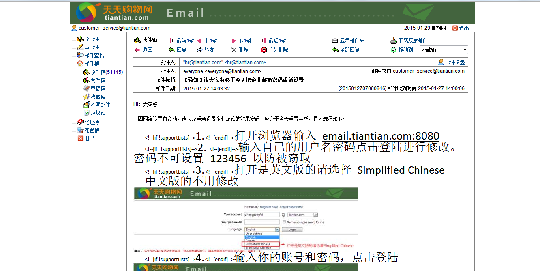Open 邮件查找 search in sidebar
The width and height of the screenshot is (540, 271).
(x=94, y=55)
